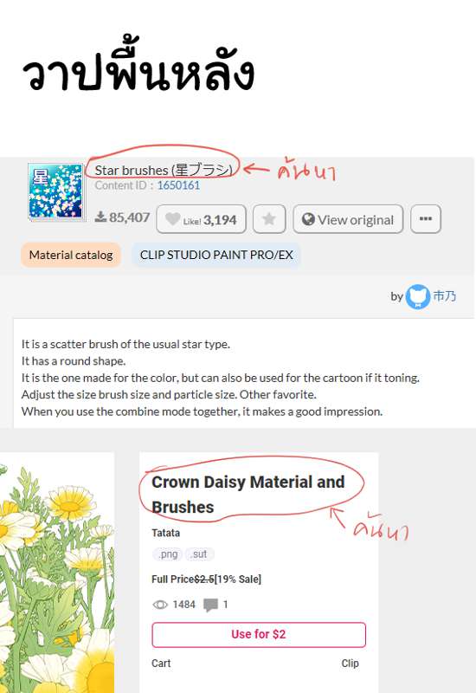Image resolution: width=476 pixels, height=693 pixels.
Task: Click the comment bubble icon
Action: coord(210,605)
